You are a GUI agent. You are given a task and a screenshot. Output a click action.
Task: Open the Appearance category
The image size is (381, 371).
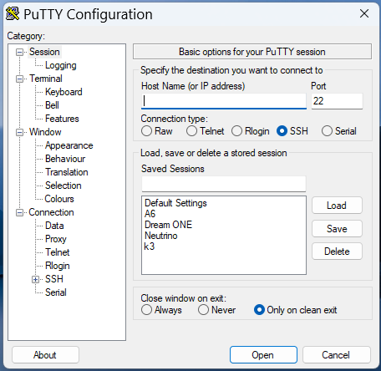[69, 145]
